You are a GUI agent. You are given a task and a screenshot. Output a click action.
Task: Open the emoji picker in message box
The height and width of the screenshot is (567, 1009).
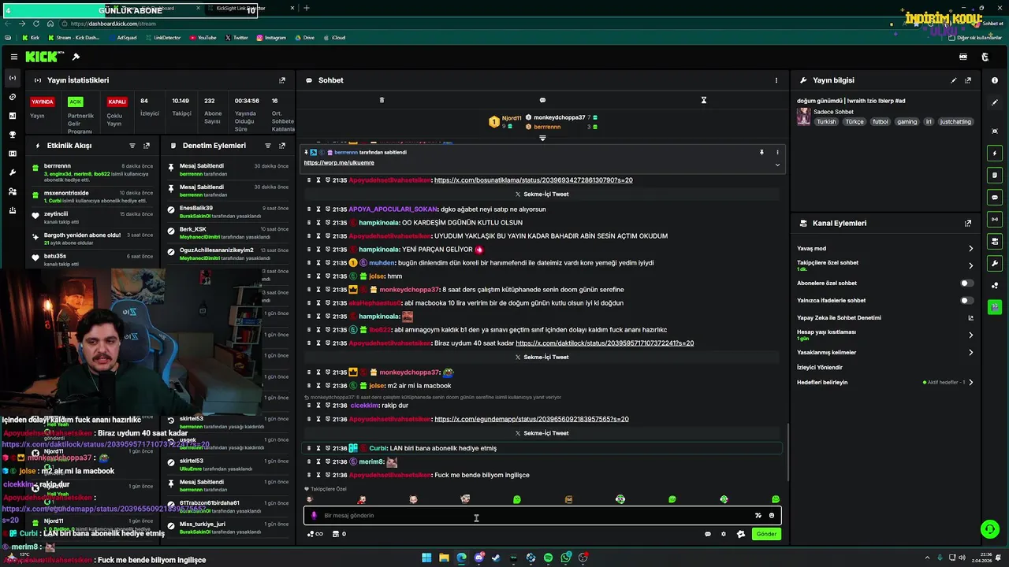[772, 516]
